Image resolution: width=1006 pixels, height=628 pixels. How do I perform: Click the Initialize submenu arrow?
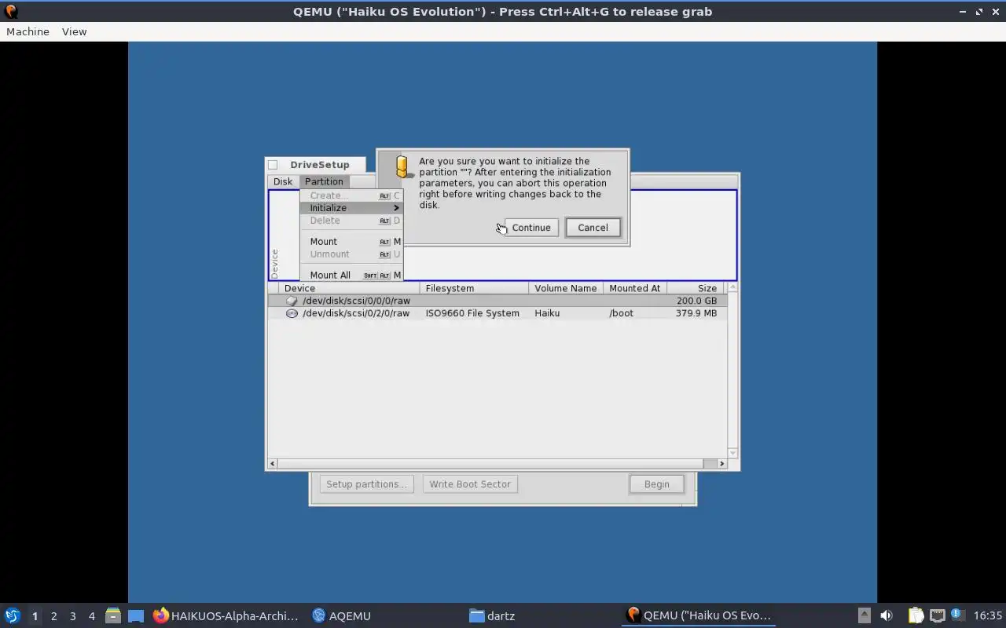point(396,208)
